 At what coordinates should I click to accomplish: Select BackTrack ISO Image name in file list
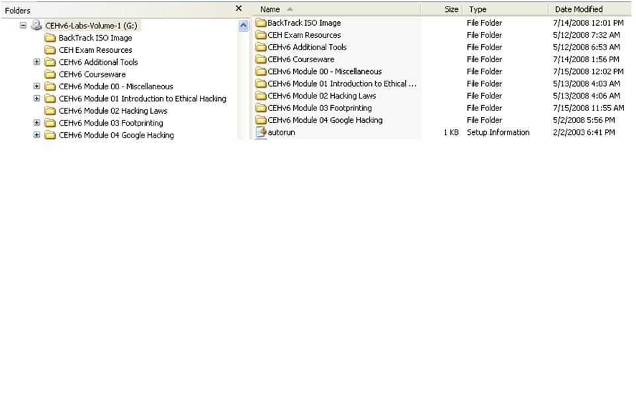coord(304,23)
